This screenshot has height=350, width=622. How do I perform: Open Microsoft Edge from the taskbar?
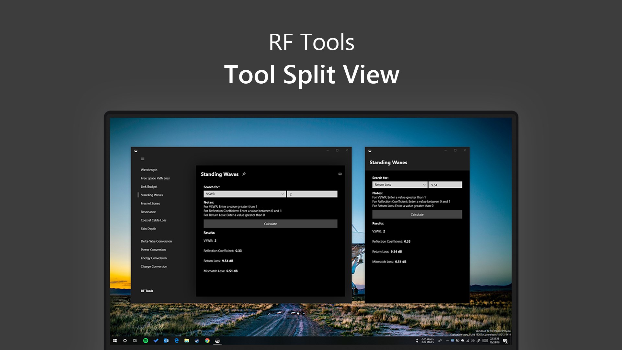(176, 341)
